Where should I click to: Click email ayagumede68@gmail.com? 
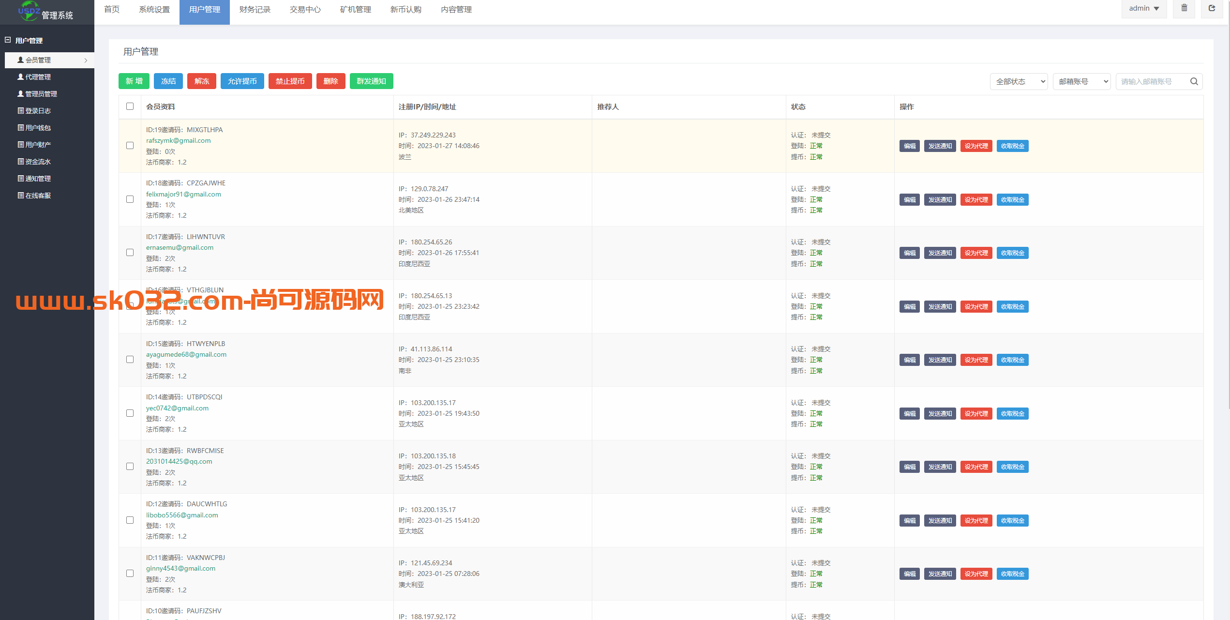(x=186, y=355)
